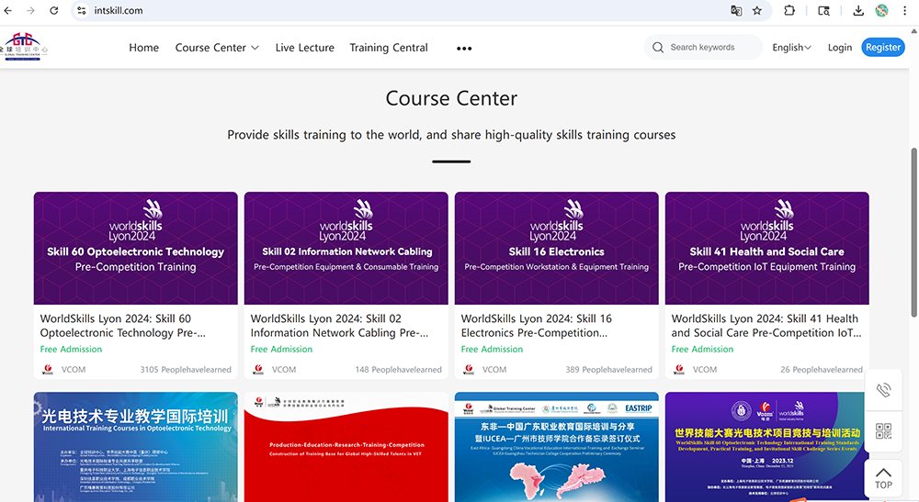Click the Login link
The image size is (919, 502).
839,48
